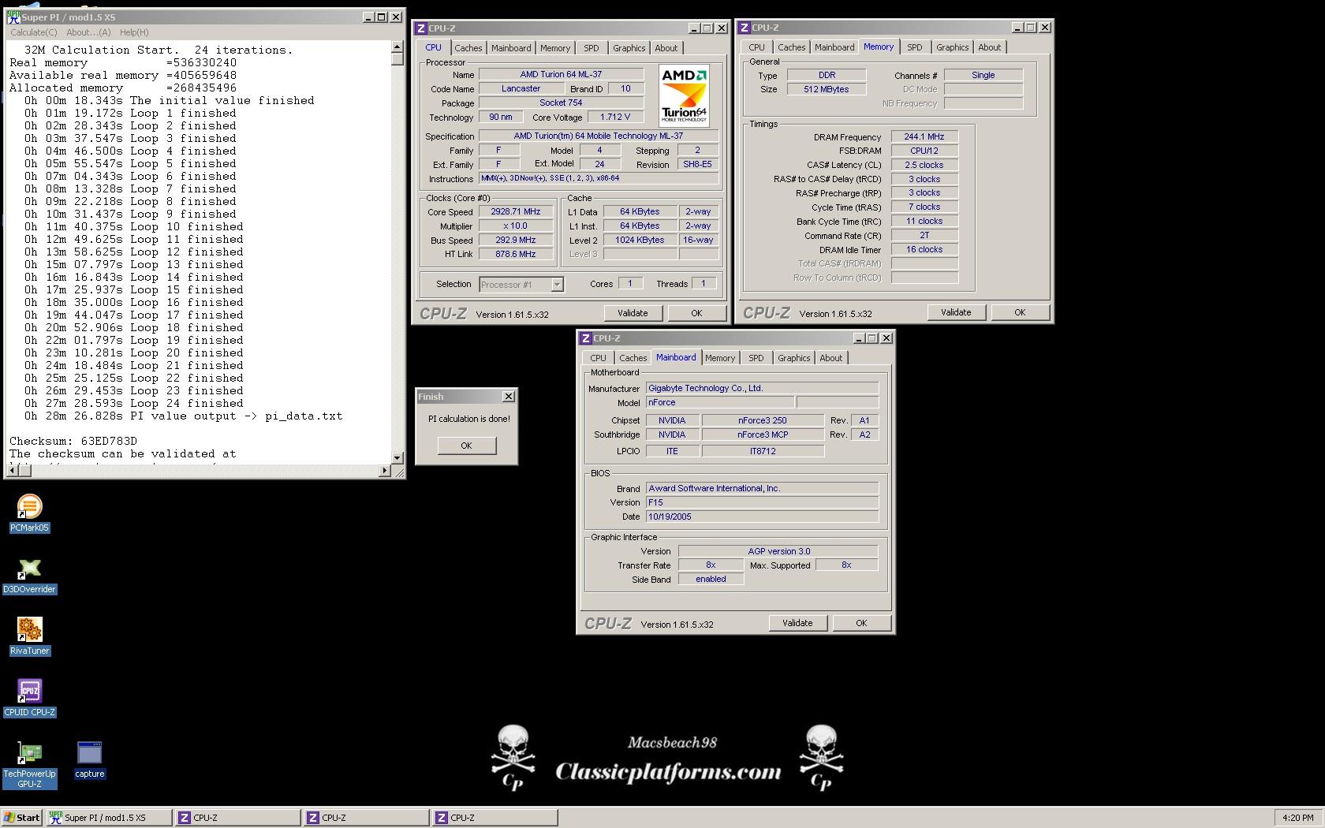Click the Checksum: 63ED783D line
1325x828 pixels.
pos(73,441)
